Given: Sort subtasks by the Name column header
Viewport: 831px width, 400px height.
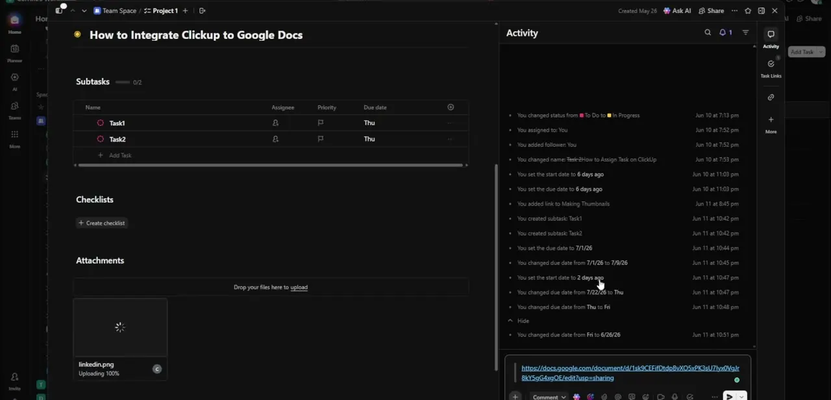Looking at the screenshot, I should pos(93,107).
